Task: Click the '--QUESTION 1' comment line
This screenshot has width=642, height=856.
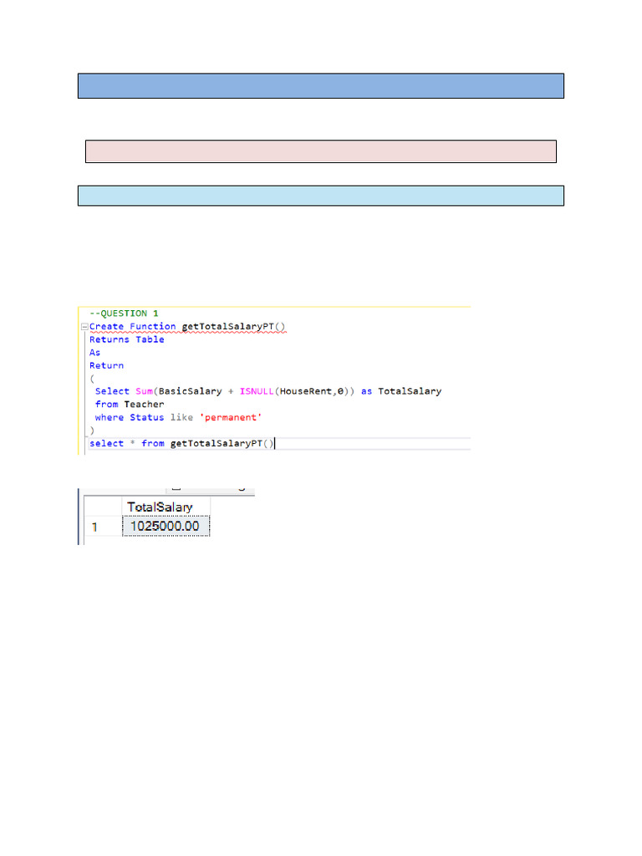Action: 124,313
